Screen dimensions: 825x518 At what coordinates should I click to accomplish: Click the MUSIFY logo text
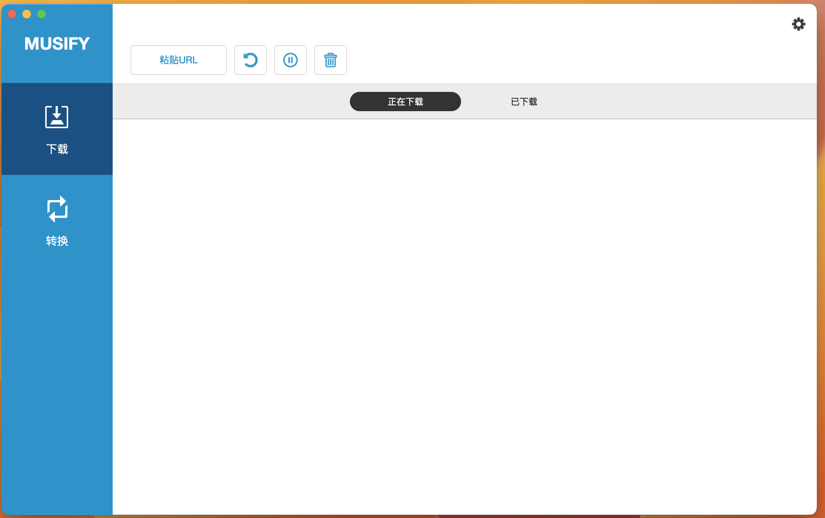(x=57, y=44)
